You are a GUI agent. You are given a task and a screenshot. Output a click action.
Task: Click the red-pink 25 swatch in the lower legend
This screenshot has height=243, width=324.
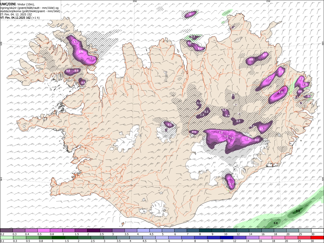point(305,237)
